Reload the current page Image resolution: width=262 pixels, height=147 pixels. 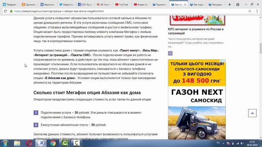pyautogui.click(x=5, y=11)
